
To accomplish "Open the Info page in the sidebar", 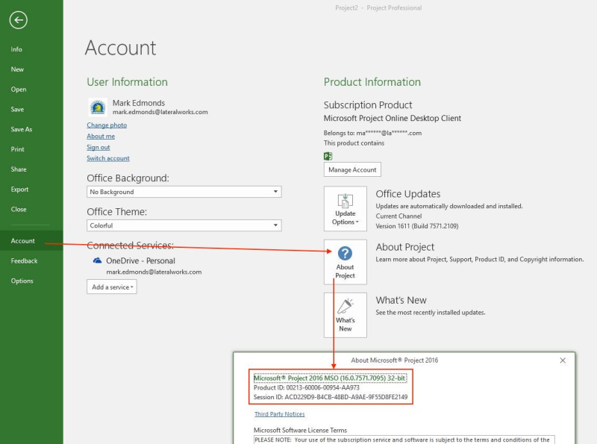I will click(x=16, y=49).
